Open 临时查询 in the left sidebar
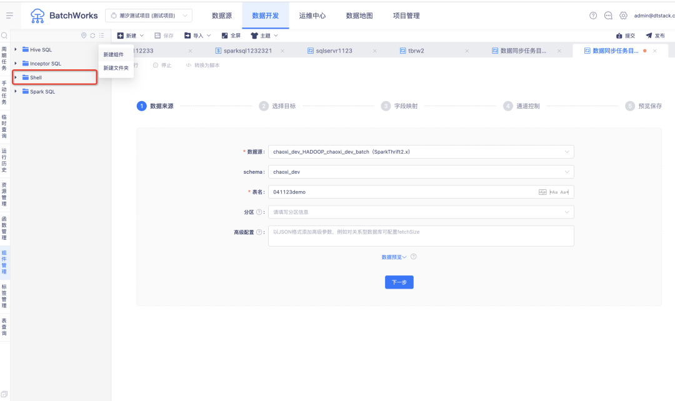Viewport: 675px width, 401px height. click(4, 127)
